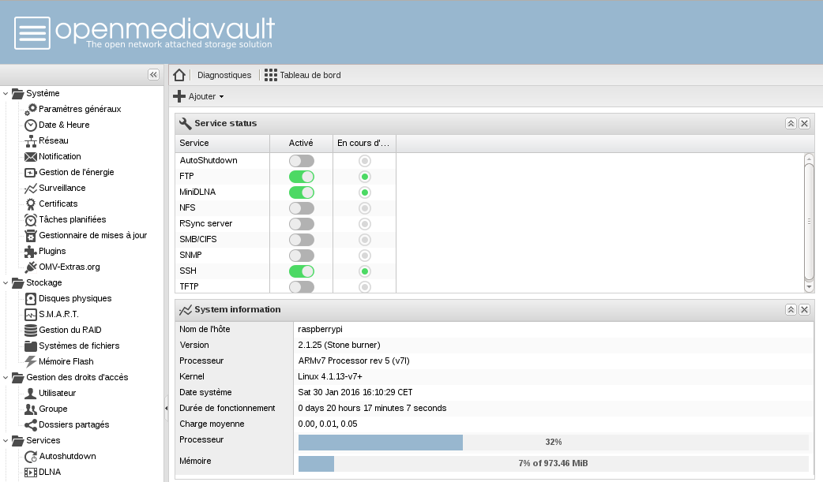Open Paramètres généraux gear icon
Screen dimensions: 823x482
pos(31,109)
